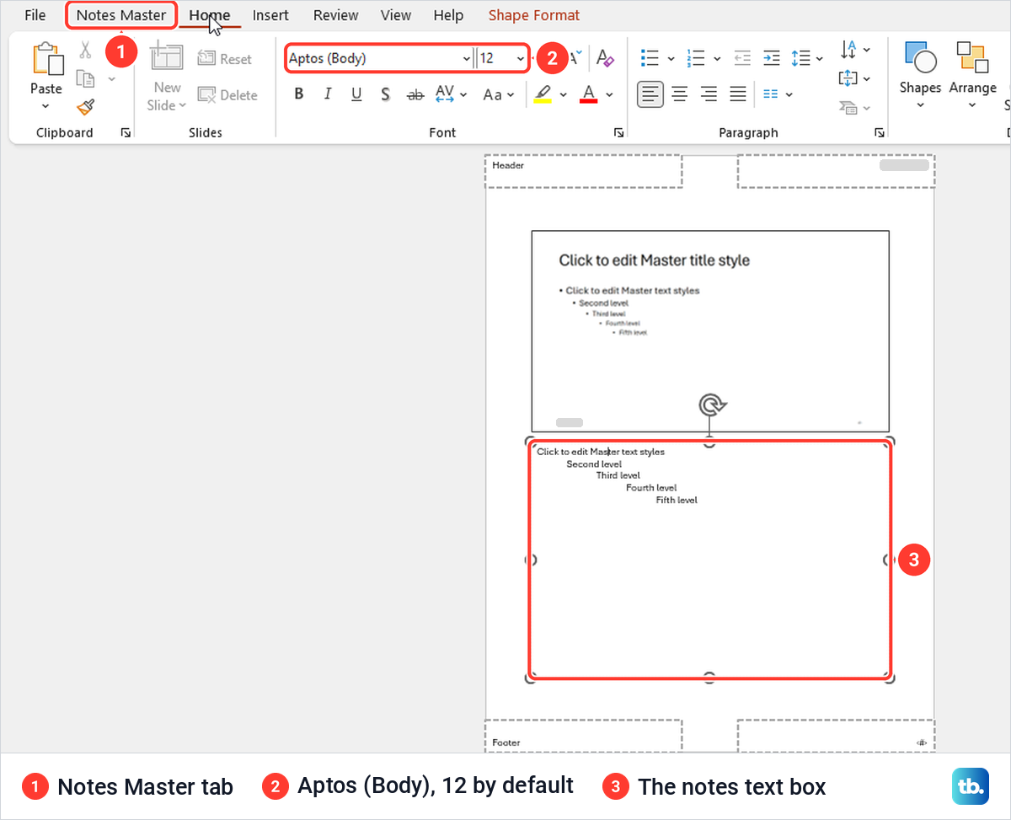Click 'Third level' in notes box

618,475
